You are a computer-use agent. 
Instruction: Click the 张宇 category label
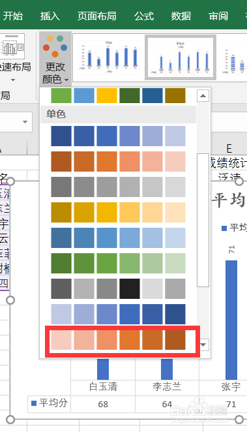(231, 386)
